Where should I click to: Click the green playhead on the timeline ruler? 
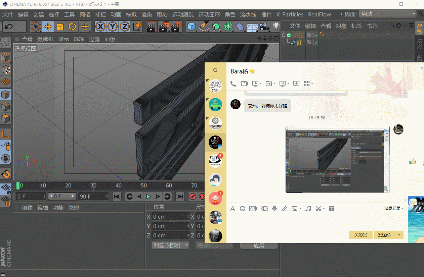(x=18, y=185)
